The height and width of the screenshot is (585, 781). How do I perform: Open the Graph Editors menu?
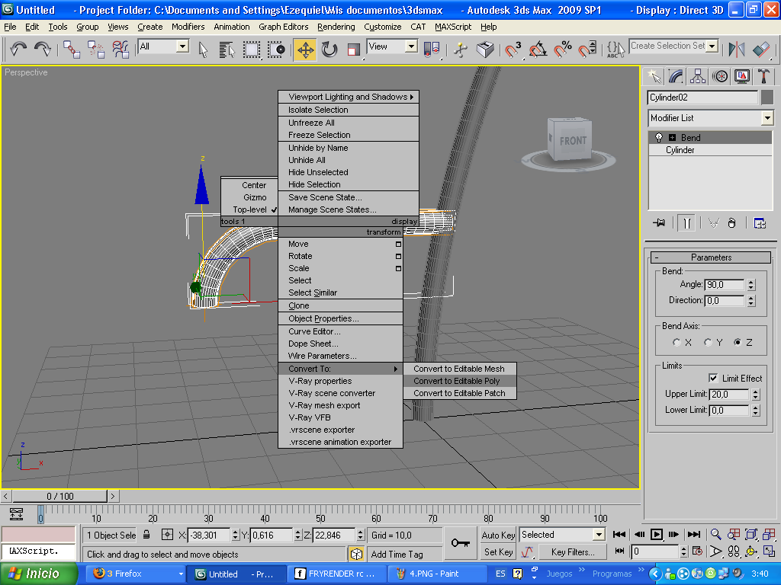284,27
